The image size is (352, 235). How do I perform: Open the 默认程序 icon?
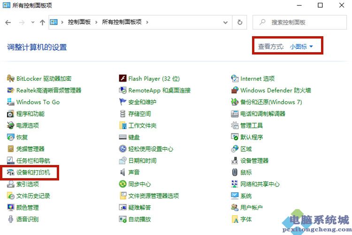point(235,137)
